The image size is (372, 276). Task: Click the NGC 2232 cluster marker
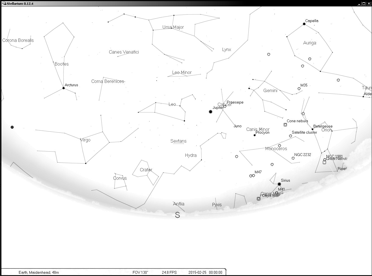click(293, 158)
